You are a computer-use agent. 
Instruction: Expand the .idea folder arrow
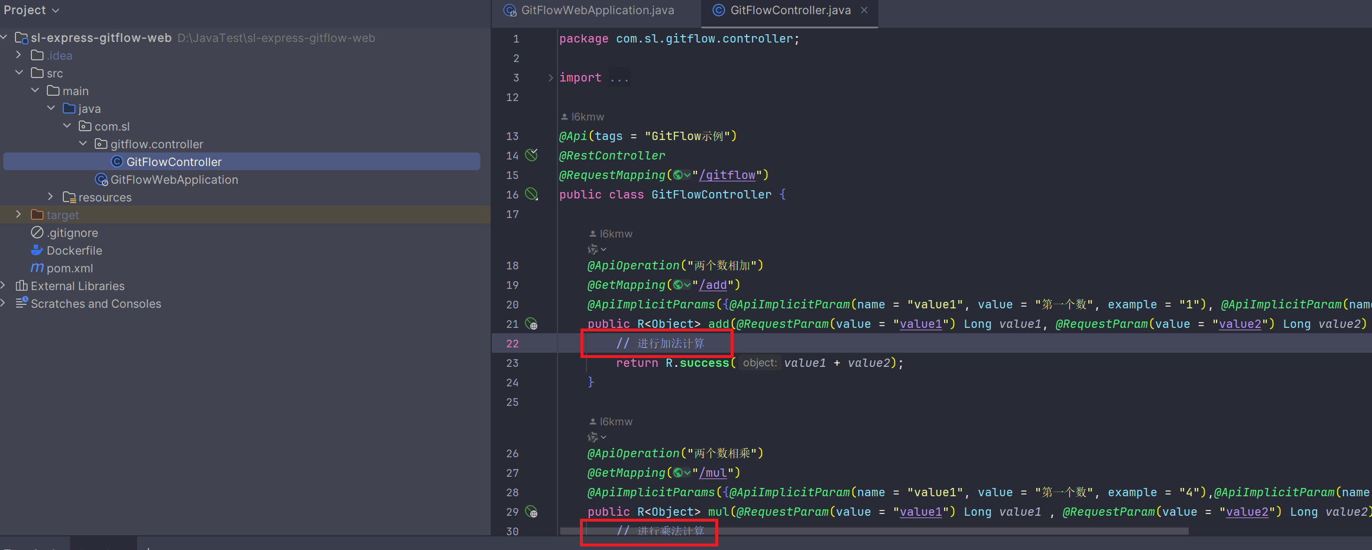pos(19,55)
